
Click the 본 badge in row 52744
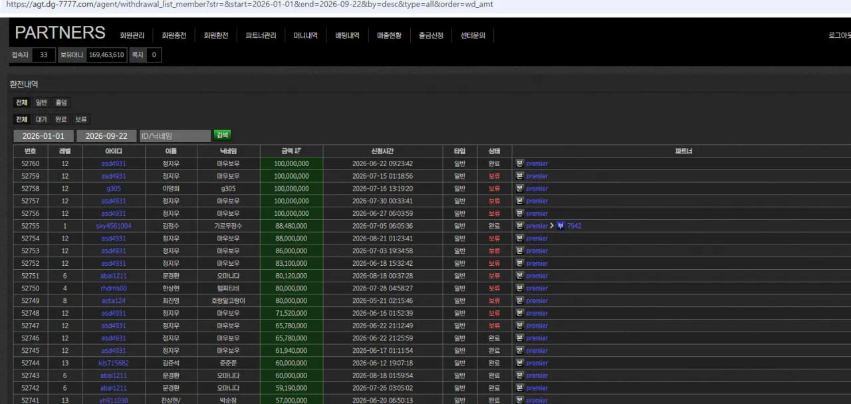pyautogui.click(x=520, y=363)
